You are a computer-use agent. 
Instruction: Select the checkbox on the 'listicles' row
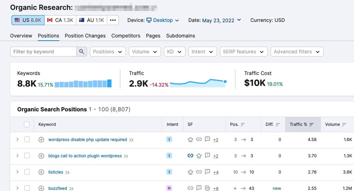[x=27, y=172]
